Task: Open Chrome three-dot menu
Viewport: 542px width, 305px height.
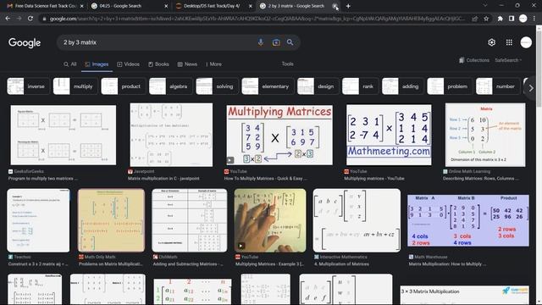Action: [534, 19]
